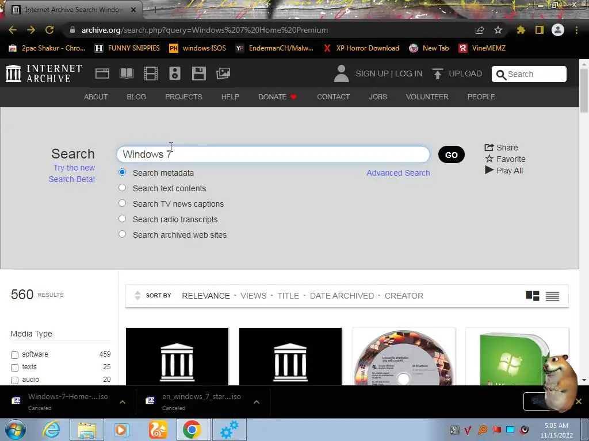This screenshot has width=589, height=441.
Task: Open the Web (Wayback) media icon
Action: 102,73
